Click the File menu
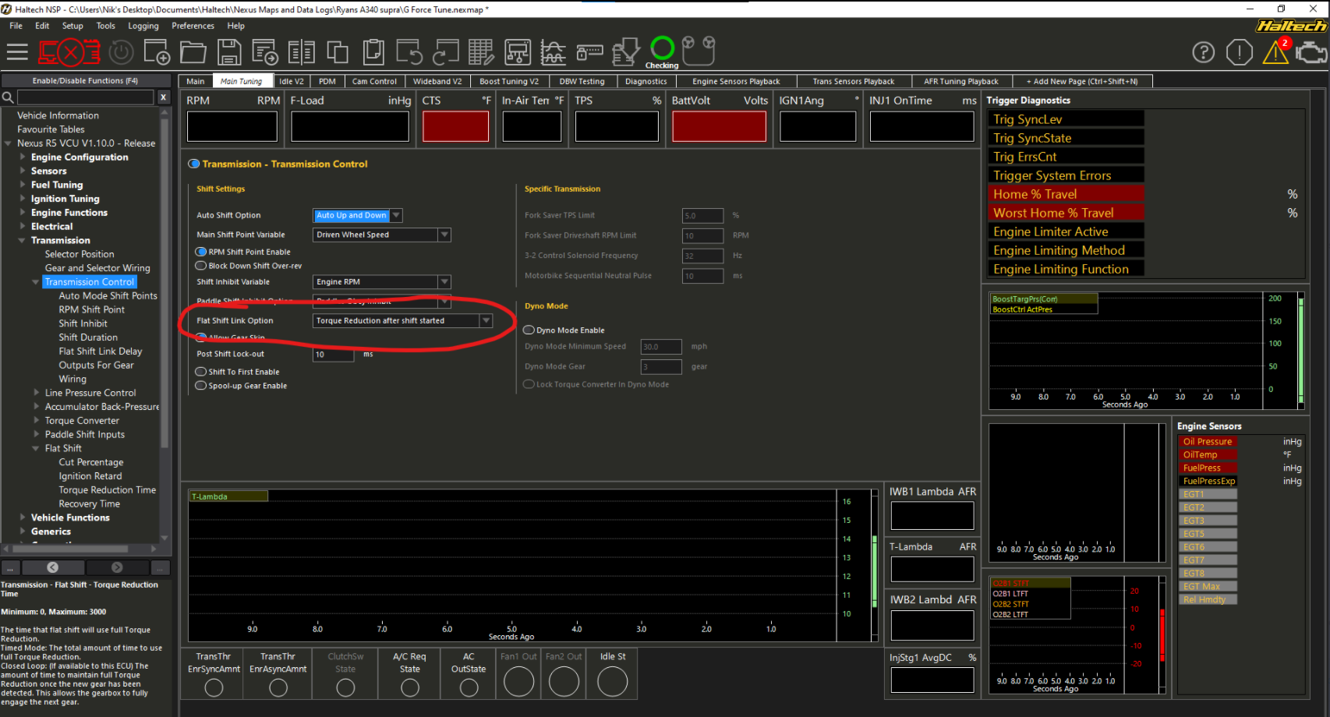 click(x=16, y=26)
